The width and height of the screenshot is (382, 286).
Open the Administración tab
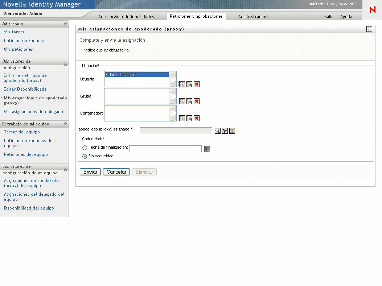(x=253, y=17)
